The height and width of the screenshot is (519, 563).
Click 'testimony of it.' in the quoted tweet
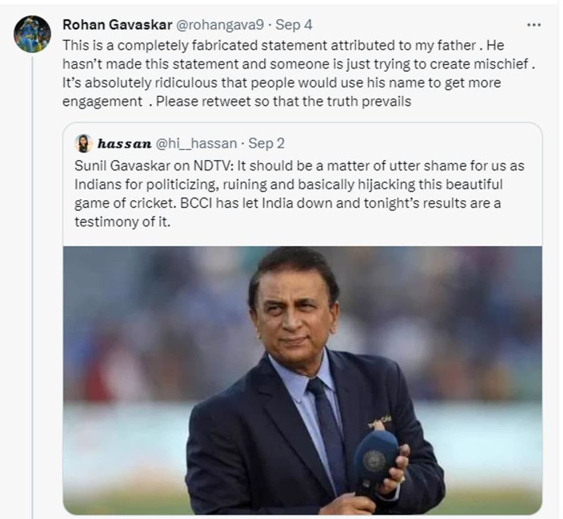(122, 222)
